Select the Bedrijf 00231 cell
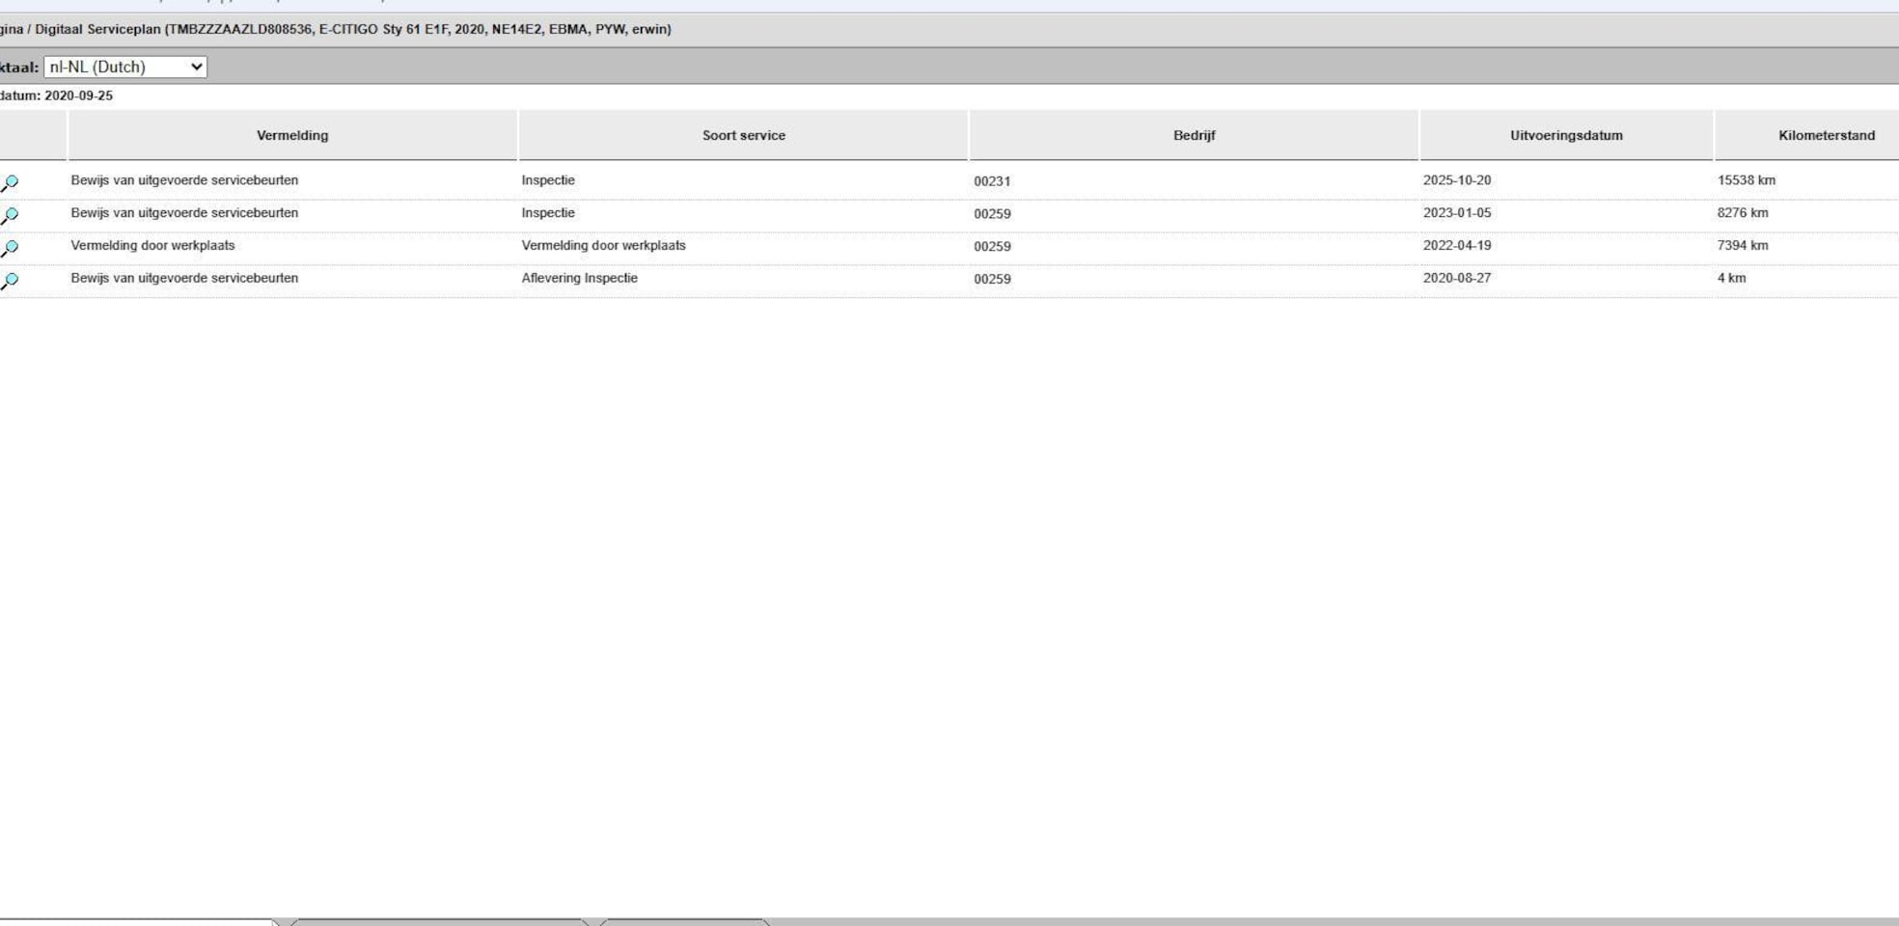The image size is (1899, 926). click(x=992, y=181)
